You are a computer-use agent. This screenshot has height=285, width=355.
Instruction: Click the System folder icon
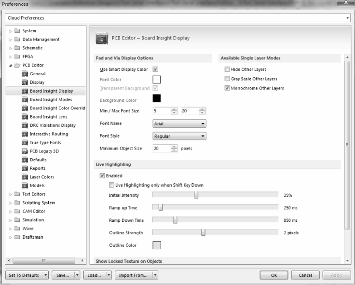(x=17, y=30)
